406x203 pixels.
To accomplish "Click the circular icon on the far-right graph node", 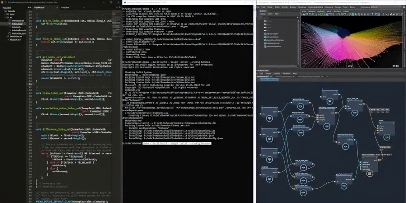I will (386, 137).
